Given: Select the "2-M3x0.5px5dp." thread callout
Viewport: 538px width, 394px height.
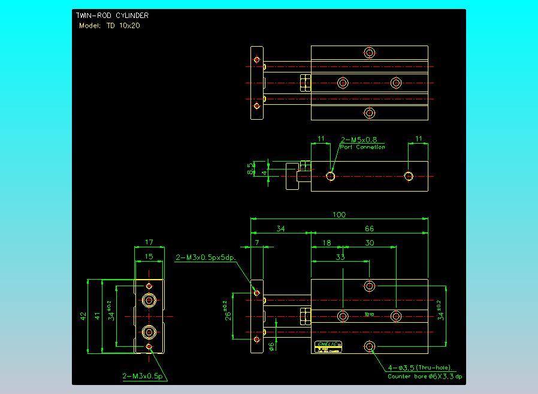Looking at the screenshot, I should point(205,257).
